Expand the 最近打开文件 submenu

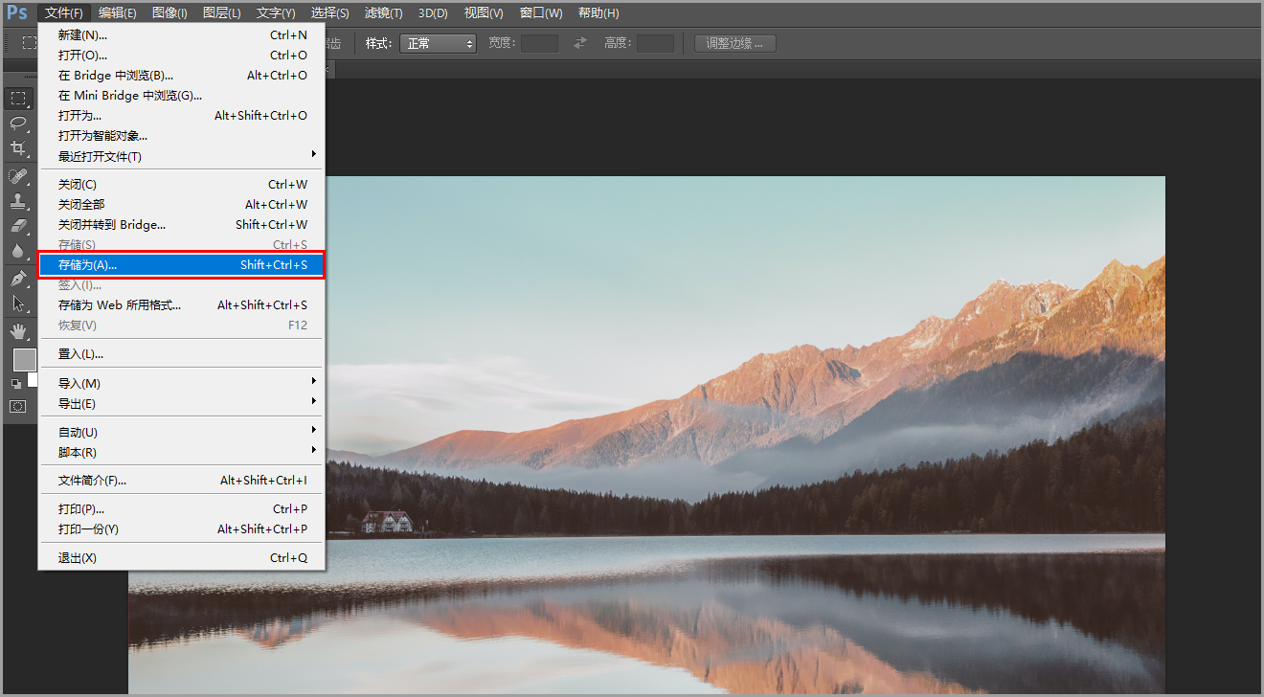[x=182, y=156]
